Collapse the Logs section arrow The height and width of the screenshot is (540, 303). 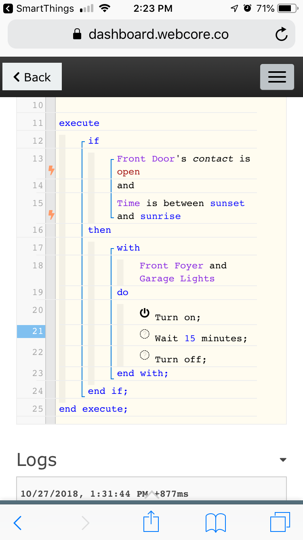(x=283, y=460)
